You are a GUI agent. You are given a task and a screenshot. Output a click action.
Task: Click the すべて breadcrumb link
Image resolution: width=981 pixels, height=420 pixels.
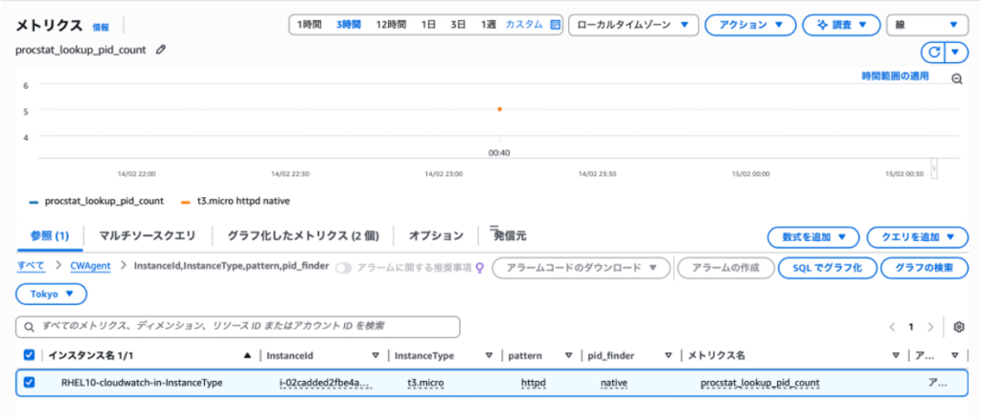tap(31, 266)
